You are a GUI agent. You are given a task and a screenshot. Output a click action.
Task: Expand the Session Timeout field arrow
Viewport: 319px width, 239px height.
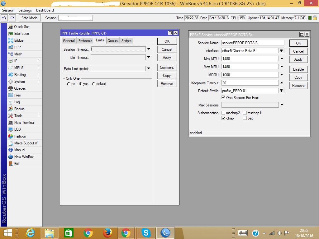149,49
